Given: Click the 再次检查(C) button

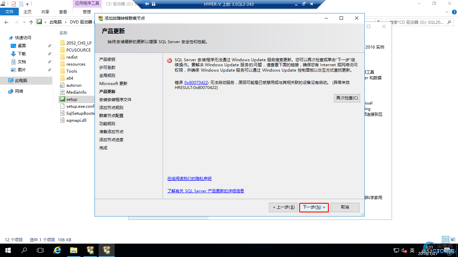Looking at the screenshot, I should (347, 98).
